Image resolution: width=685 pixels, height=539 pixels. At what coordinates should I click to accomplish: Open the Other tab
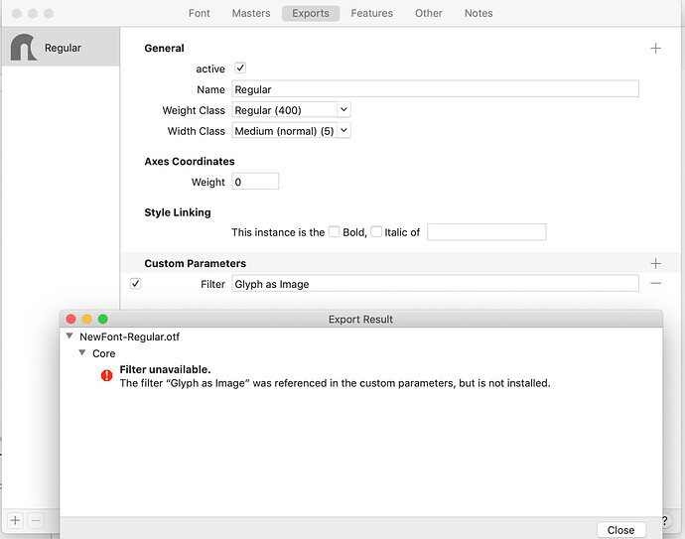[429, 13]
